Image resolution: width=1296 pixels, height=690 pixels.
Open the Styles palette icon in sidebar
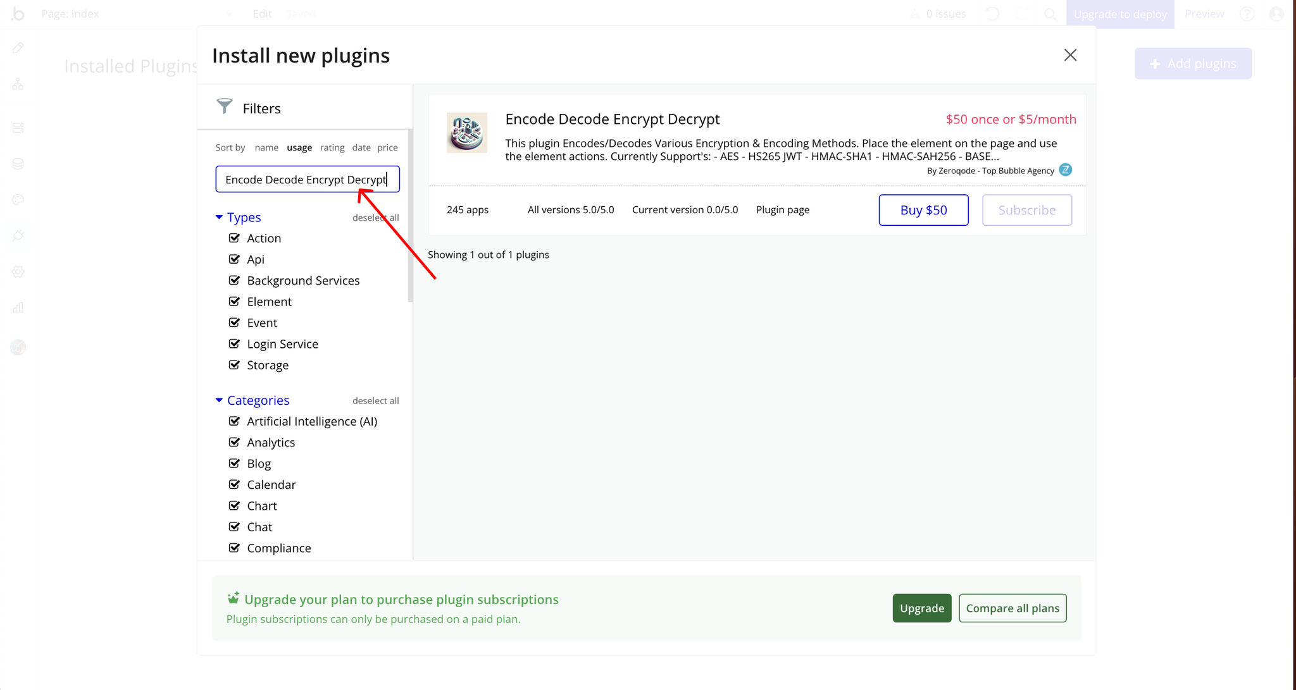tap(18, 200)
